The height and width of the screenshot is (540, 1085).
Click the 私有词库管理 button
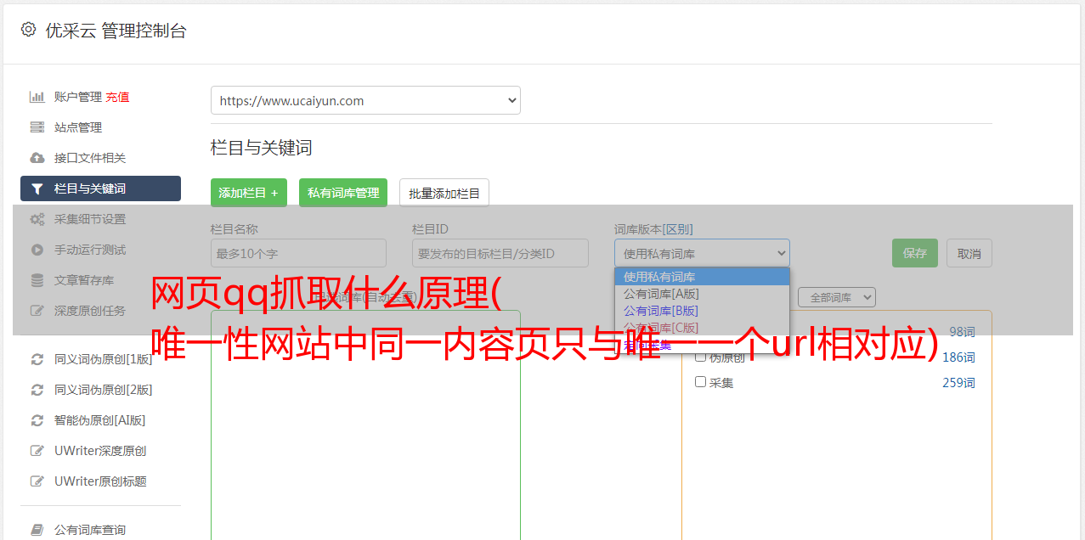[343, 193]
